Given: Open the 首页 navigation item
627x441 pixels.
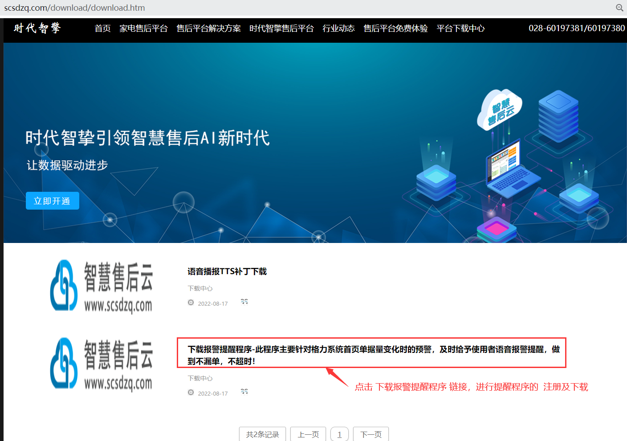Looking at the screenshot, I should 102,28.
